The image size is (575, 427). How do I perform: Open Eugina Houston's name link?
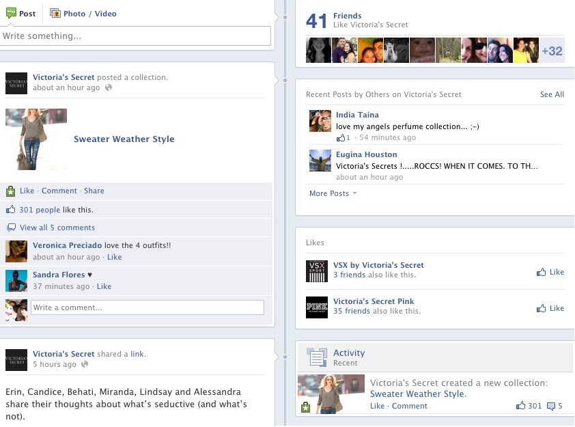[366, 154]
